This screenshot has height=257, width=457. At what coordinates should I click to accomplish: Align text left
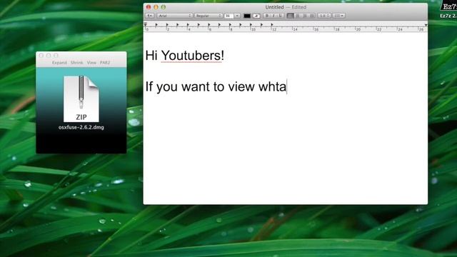pyautogui.click(x=290, y=16)
